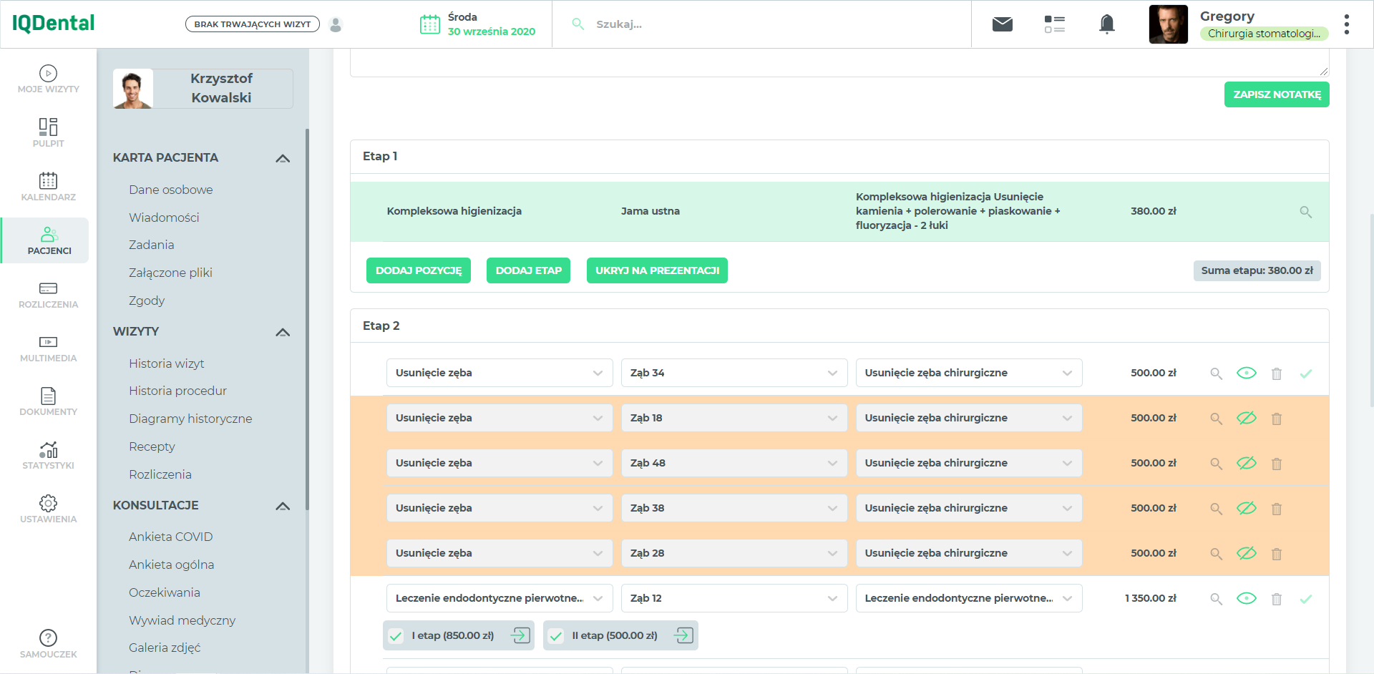This screenshot has height=674, width=1374.
Task: Open Historia wizyt link
Action: [167, 363]
